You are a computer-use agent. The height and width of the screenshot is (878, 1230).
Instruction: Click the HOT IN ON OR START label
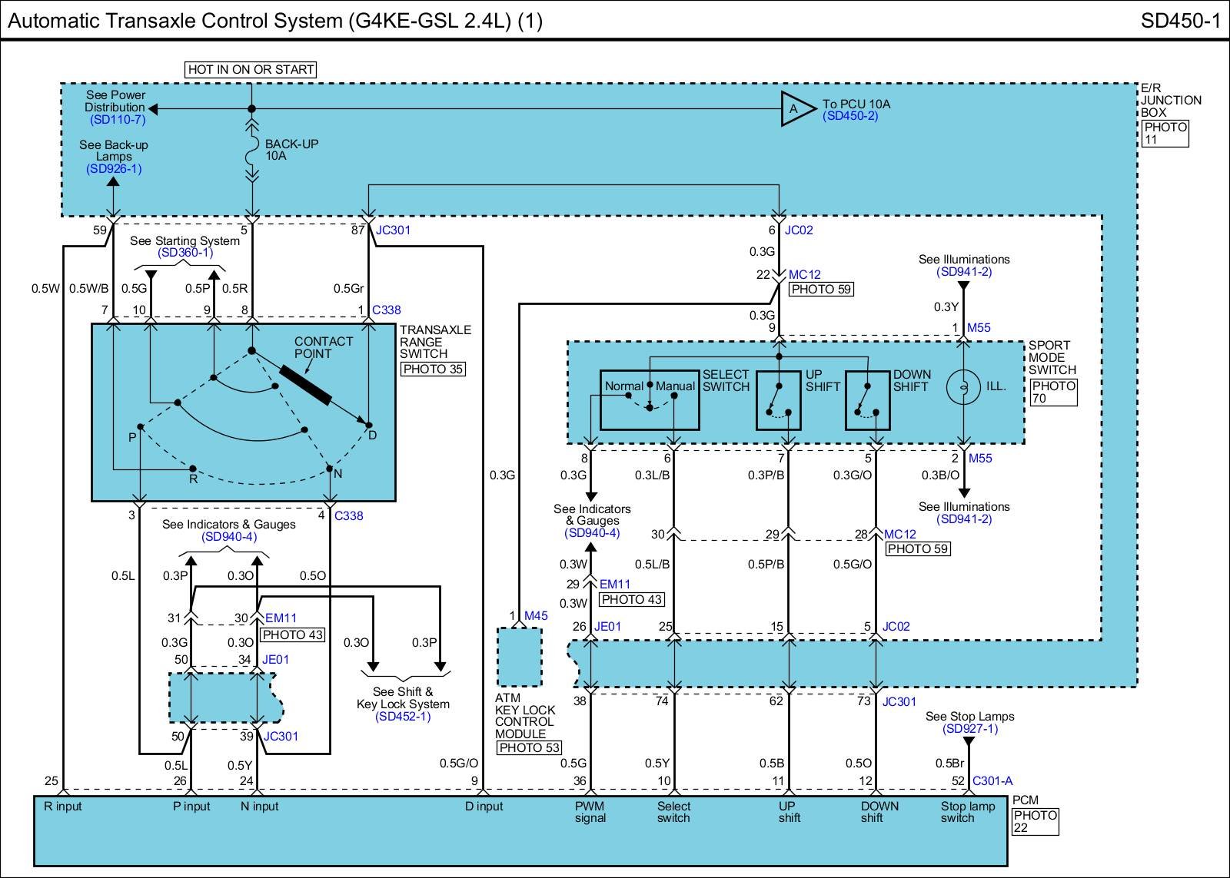251,69
